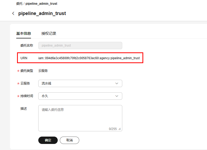Image resolution: width=207 pixels, height=150 pixels.
Task: Click the pipeline_admin_trust page heading
Action: (42, 13)
